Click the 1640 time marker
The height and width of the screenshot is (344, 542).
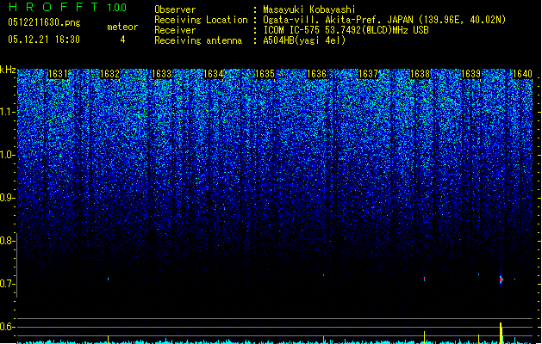coord(522,74)
